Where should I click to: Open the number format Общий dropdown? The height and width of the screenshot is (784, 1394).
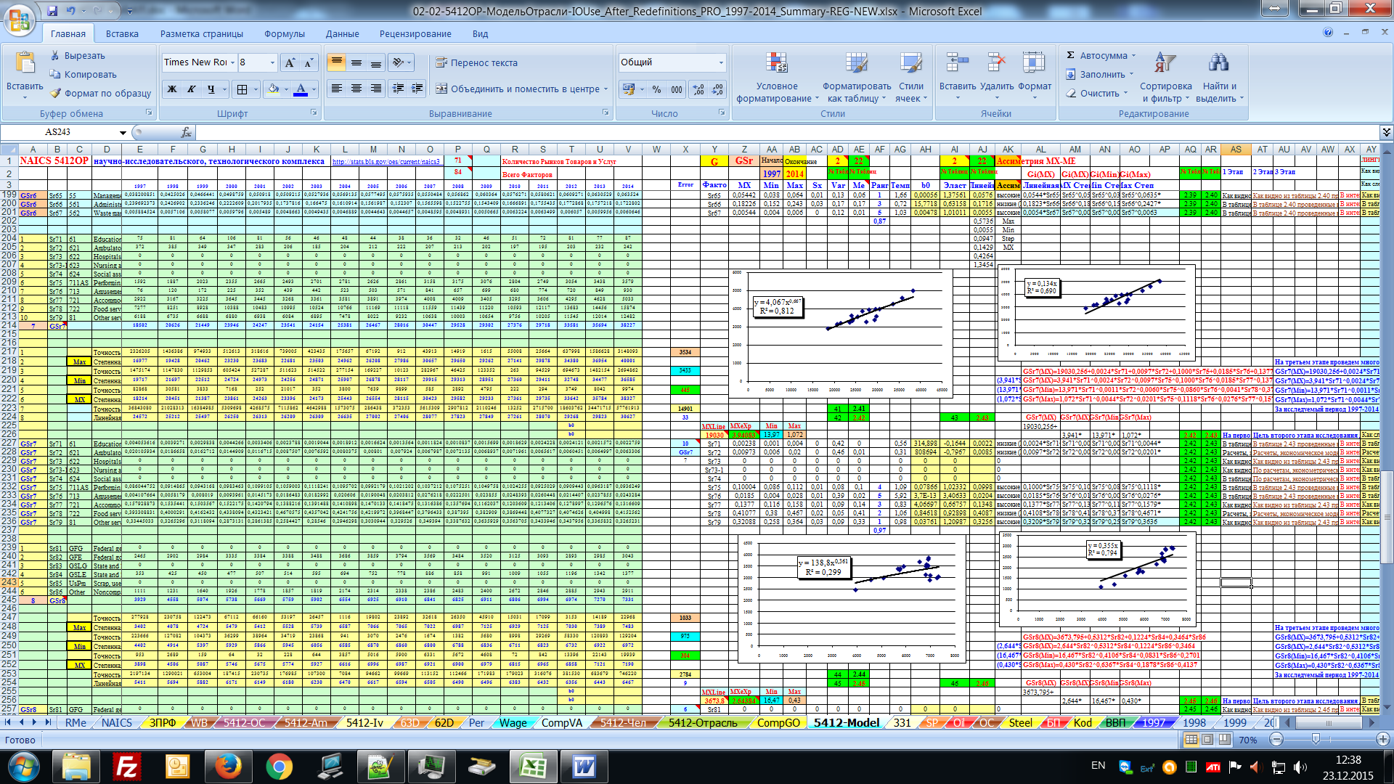tap(721, 63)
